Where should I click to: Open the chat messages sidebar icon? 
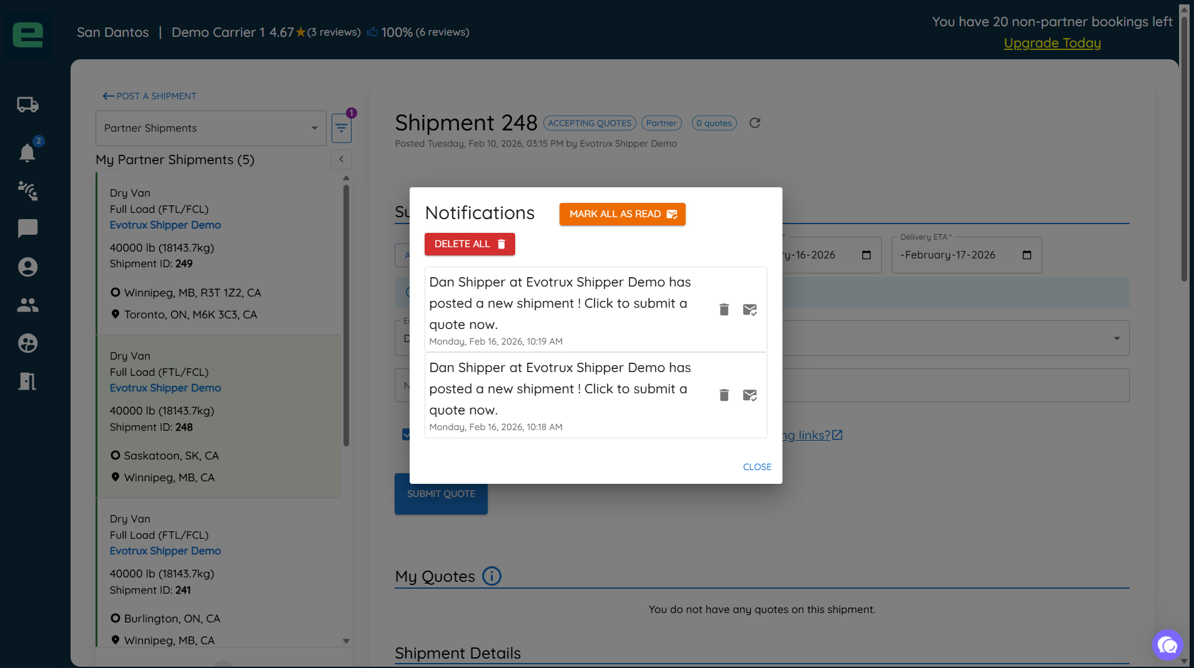click(x=27, y=228)
